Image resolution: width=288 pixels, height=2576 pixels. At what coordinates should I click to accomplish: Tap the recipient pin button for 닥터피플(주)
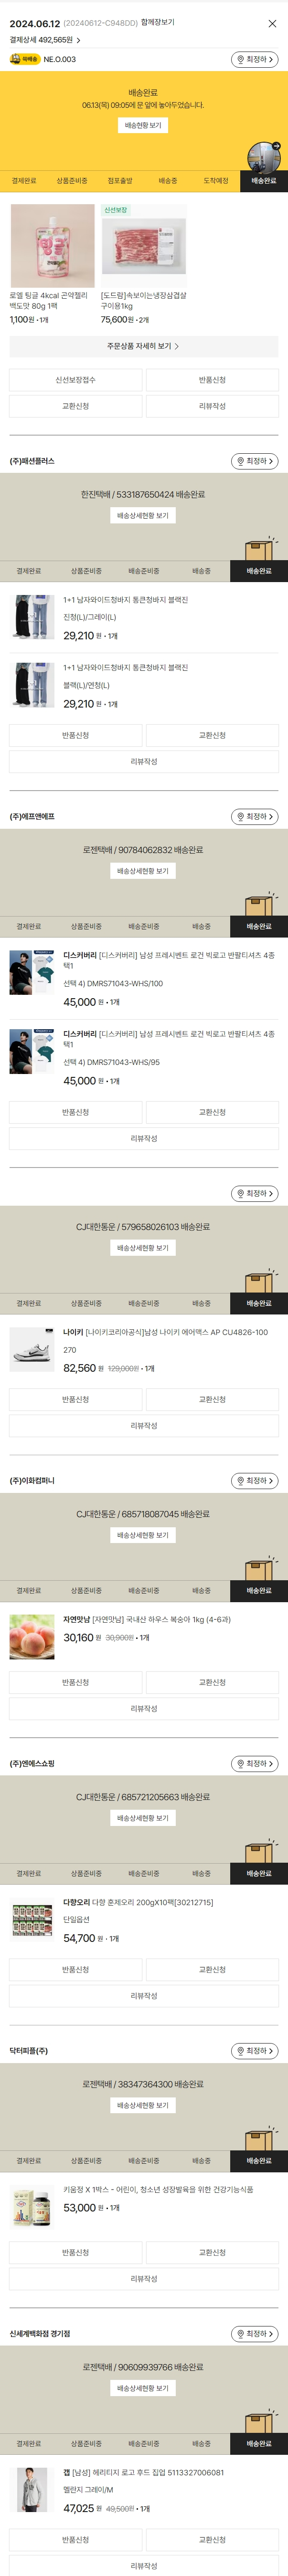tap(254, 2051)
